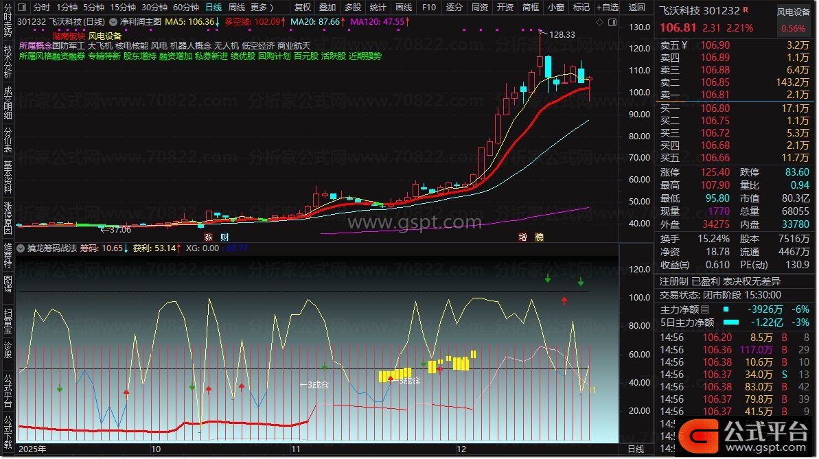
Task: Click the chart icon left of 分时
Action: (x=23, y=8)
